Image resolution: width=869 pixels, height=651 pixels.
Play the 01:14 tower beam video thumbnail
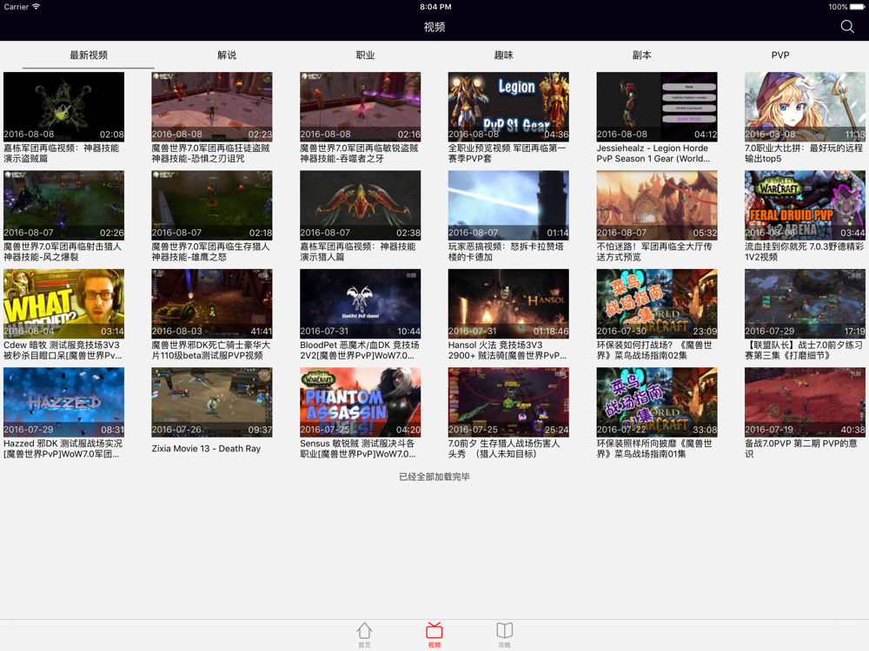pos(508,206)
